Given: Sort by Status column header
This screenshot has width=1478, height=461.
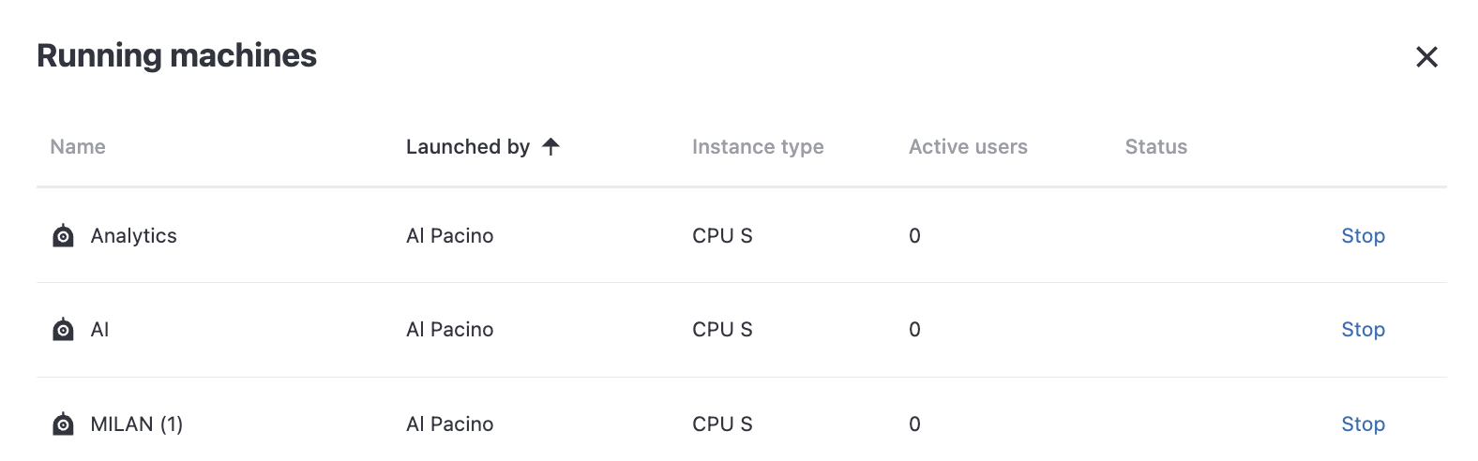Looking at the screenshot, I should (1155, 147).
